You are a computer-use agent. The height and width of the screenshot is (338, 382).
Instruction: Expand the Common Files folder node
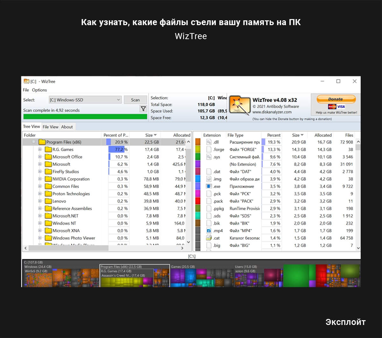click(40, 186)
